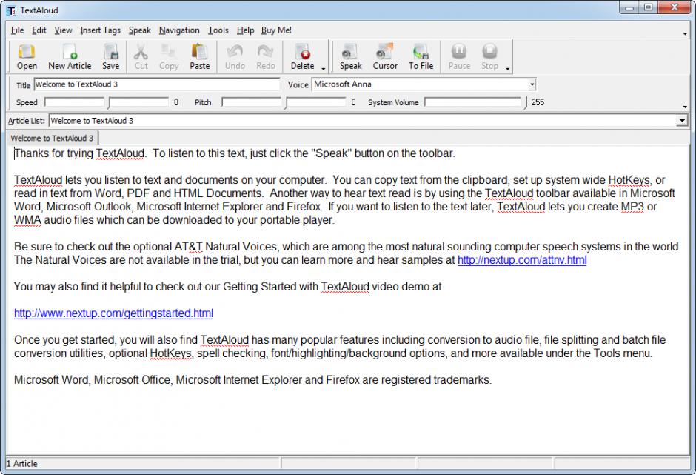The image size is (696, 475).
Task: Click the Pause playback icon
Action: [x=459, y=57]
